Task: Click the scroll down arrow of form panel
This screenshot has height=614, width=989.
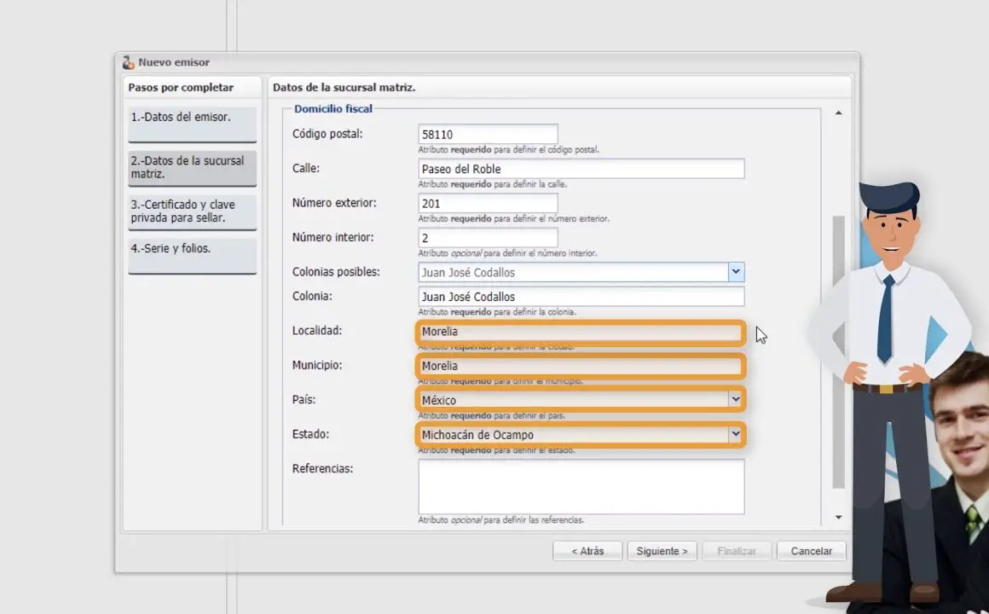Action: click(838, 518)
